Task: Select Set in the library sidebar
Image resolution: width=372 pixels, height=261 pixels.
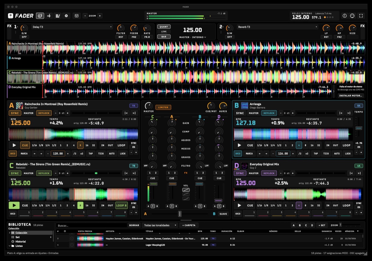Action: coord(18,237)
